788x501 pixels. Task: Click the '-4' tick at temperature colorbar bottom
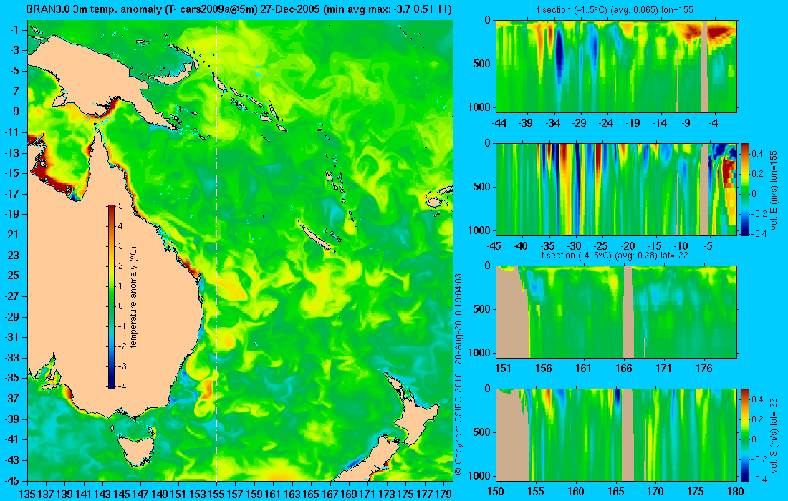[x=122, y=386]
